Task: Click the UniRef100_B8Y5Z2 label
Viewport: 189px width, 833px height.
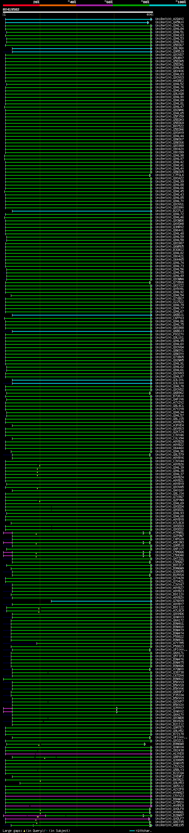Action: coord(170,126)
